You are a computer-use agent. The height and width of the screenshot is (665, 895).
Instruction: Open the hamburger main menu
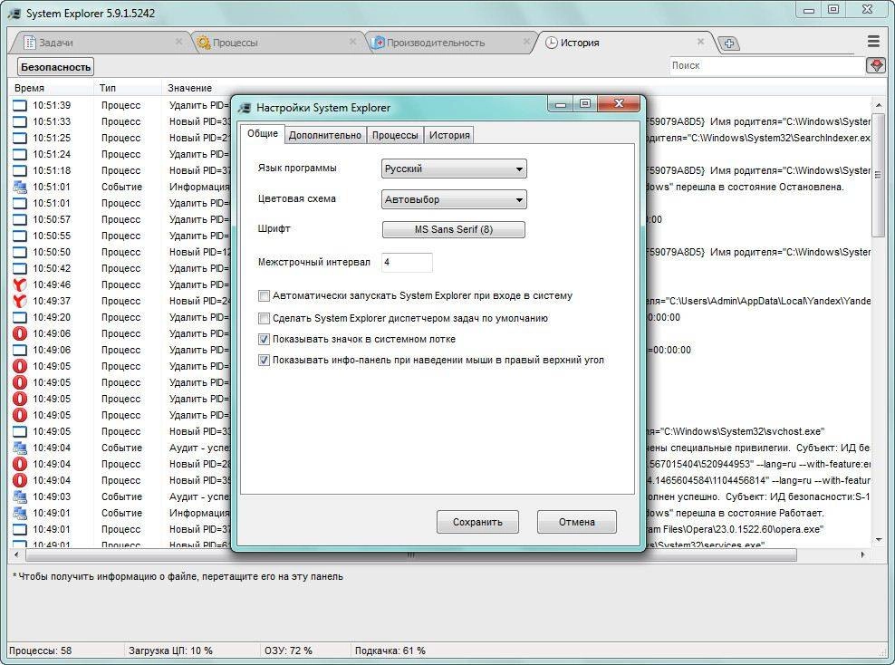pos(873,41)
